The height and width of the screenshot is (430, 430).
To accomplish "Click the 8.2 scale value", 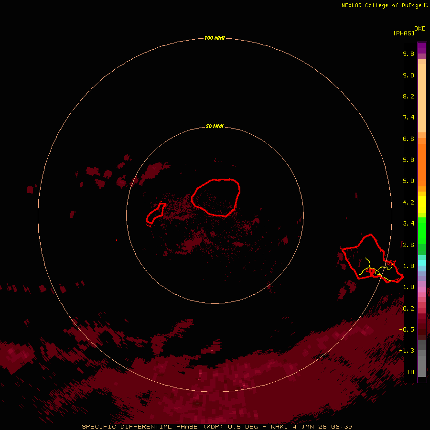I will coord(408,97).
